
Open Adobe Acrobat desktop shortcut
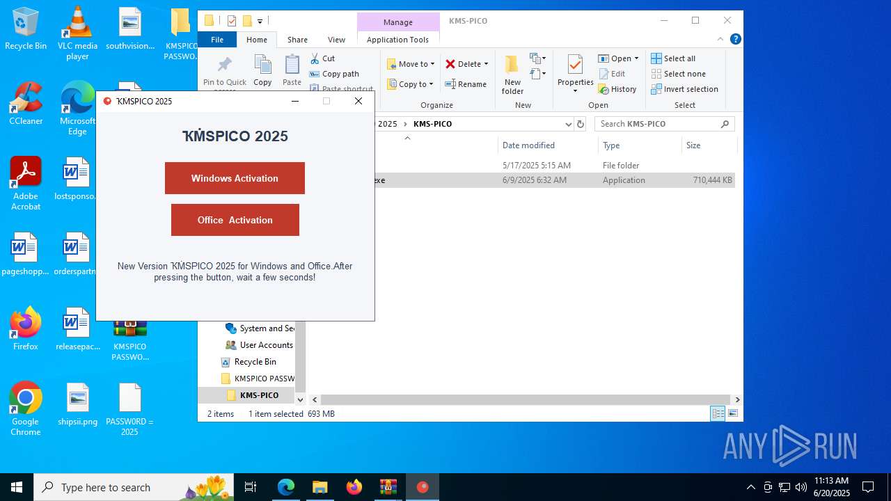tap(26, 184)
